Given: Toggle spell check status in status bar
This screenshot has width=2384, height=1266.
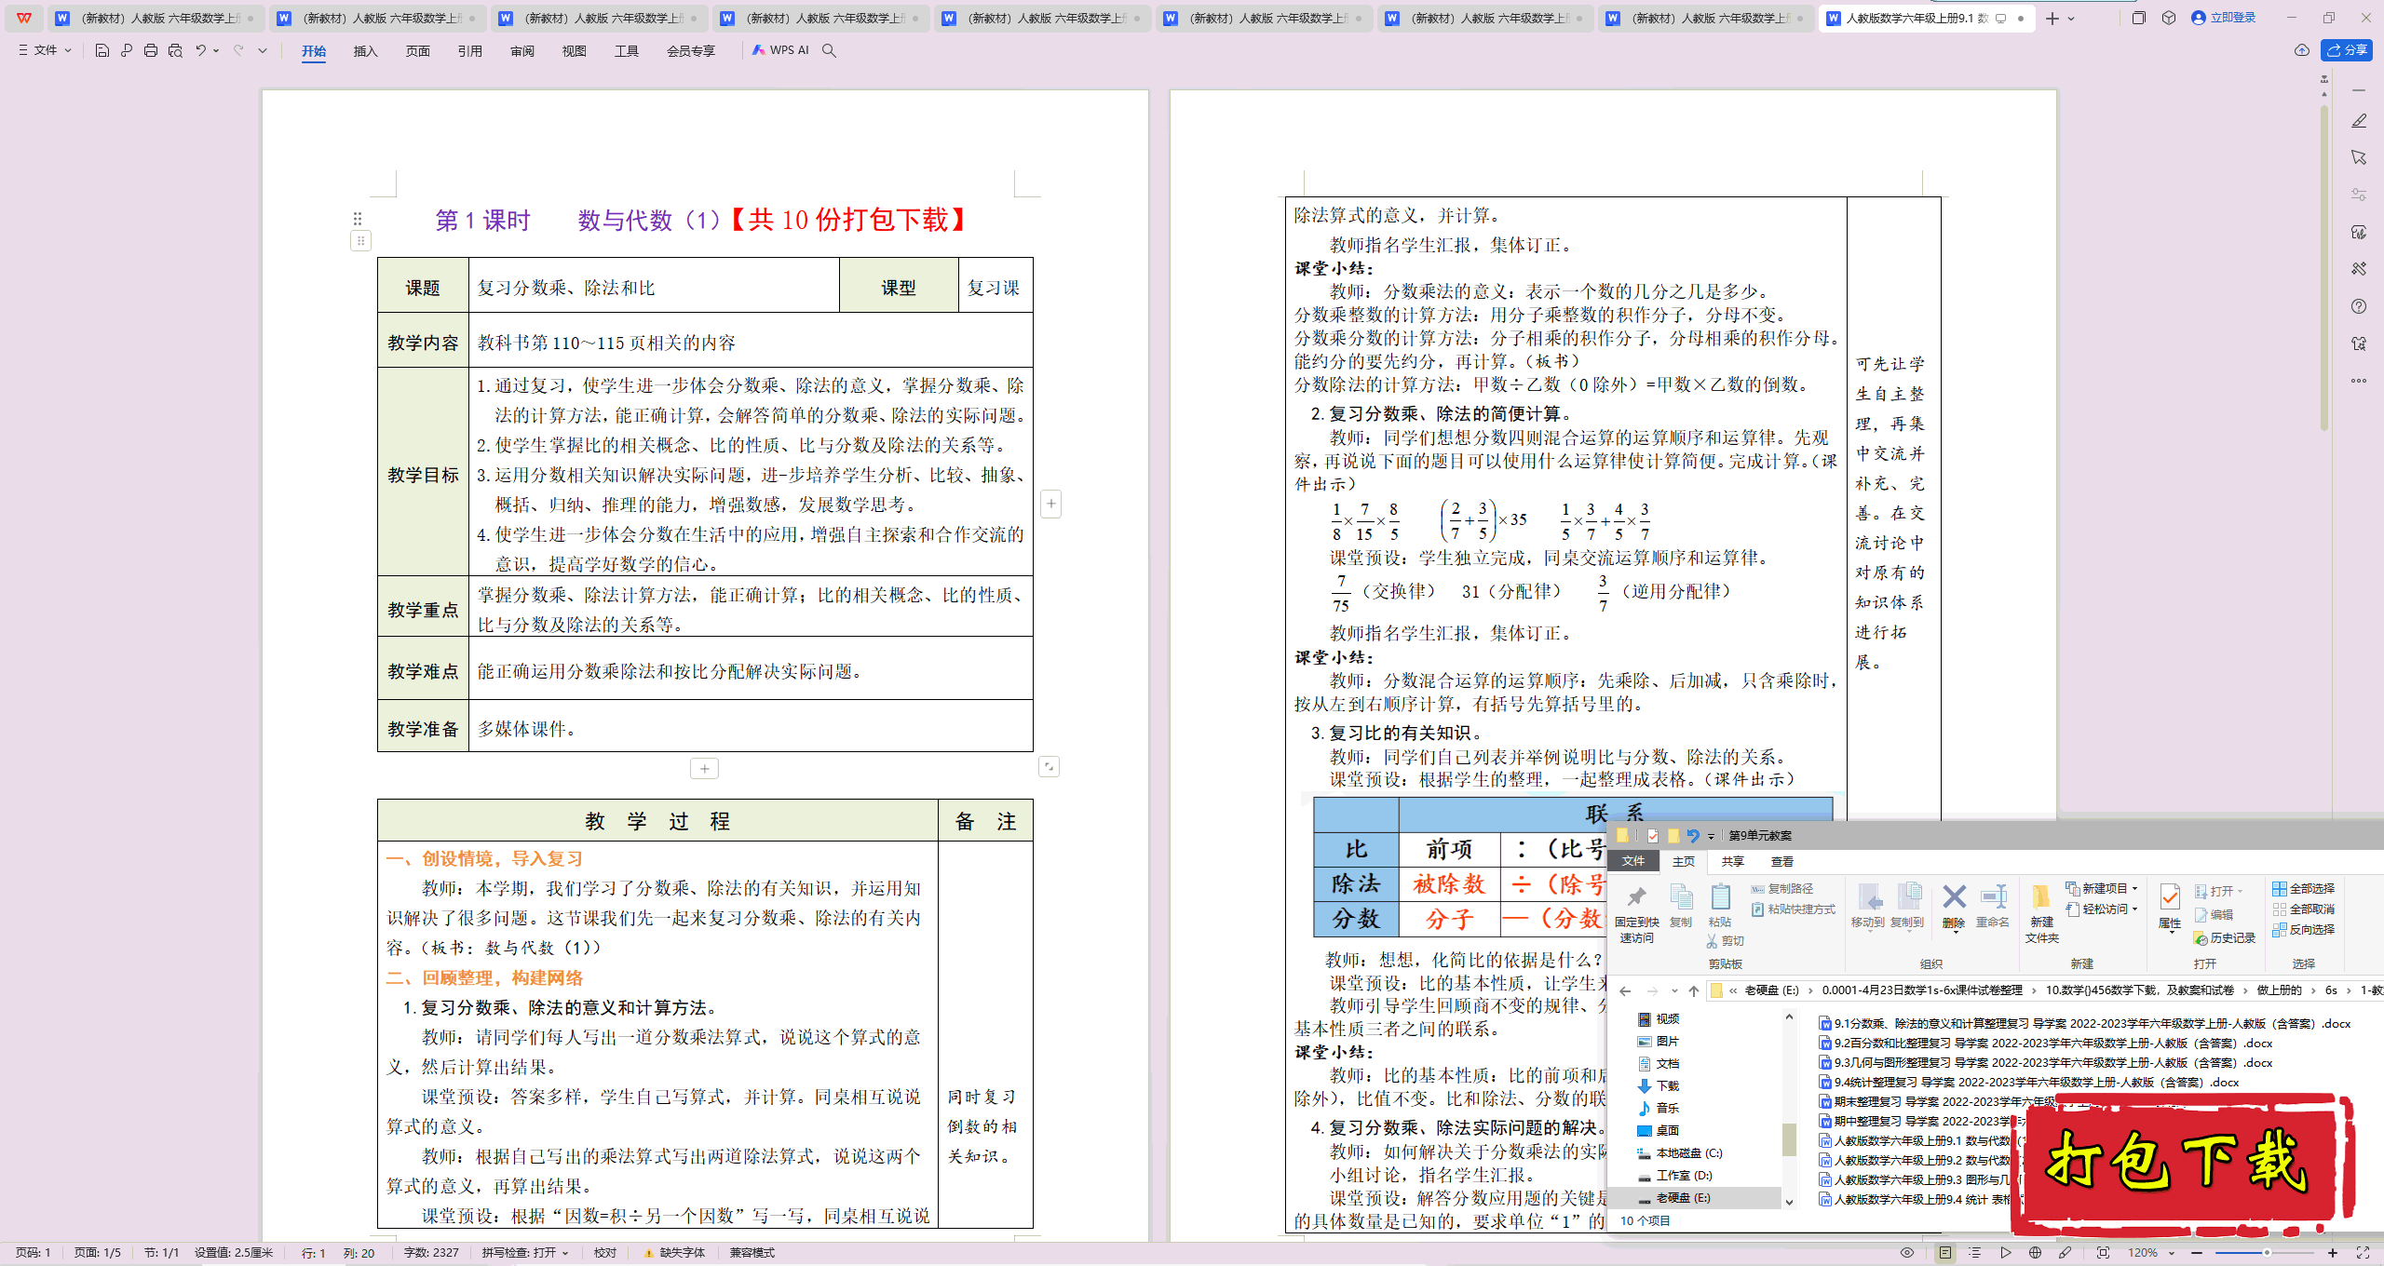Looking at the screenshot, I should 525,1253.
